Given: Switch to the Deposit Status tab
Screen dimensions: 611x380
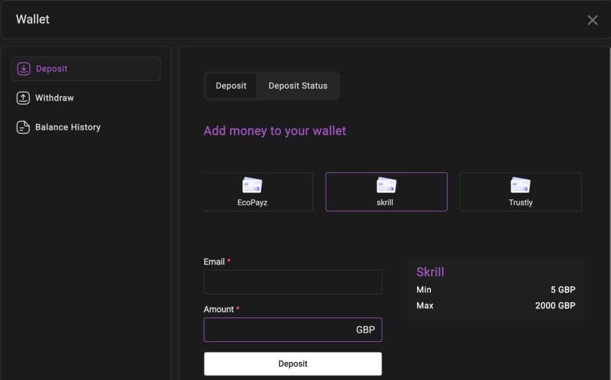Looking at the screenshot, I should pyautogui.click(x=298, y=86).
